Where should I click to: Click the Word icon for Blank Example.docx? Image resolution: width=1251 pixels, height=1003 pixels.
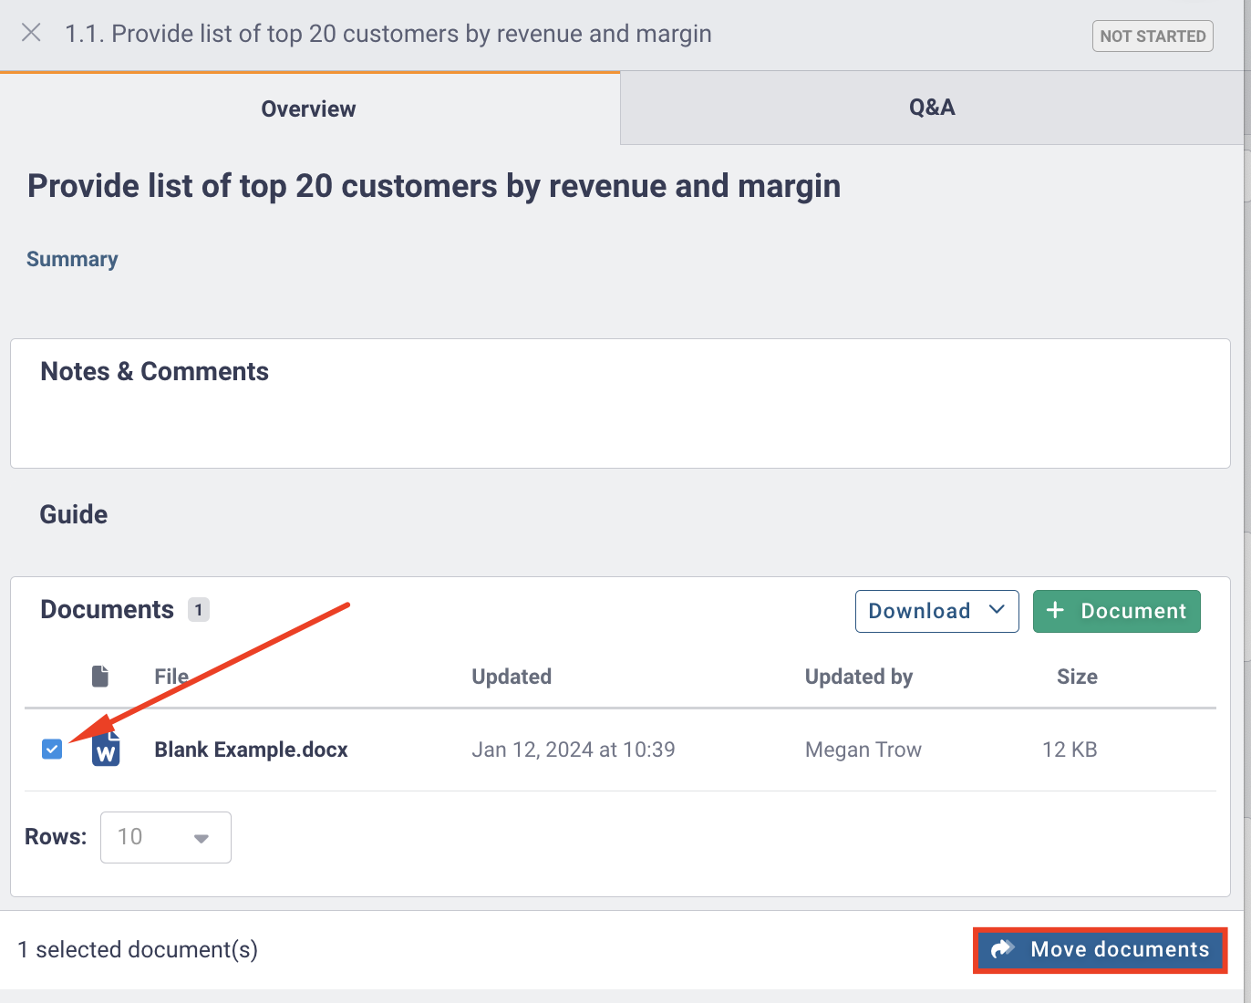[x=106, y=750]
